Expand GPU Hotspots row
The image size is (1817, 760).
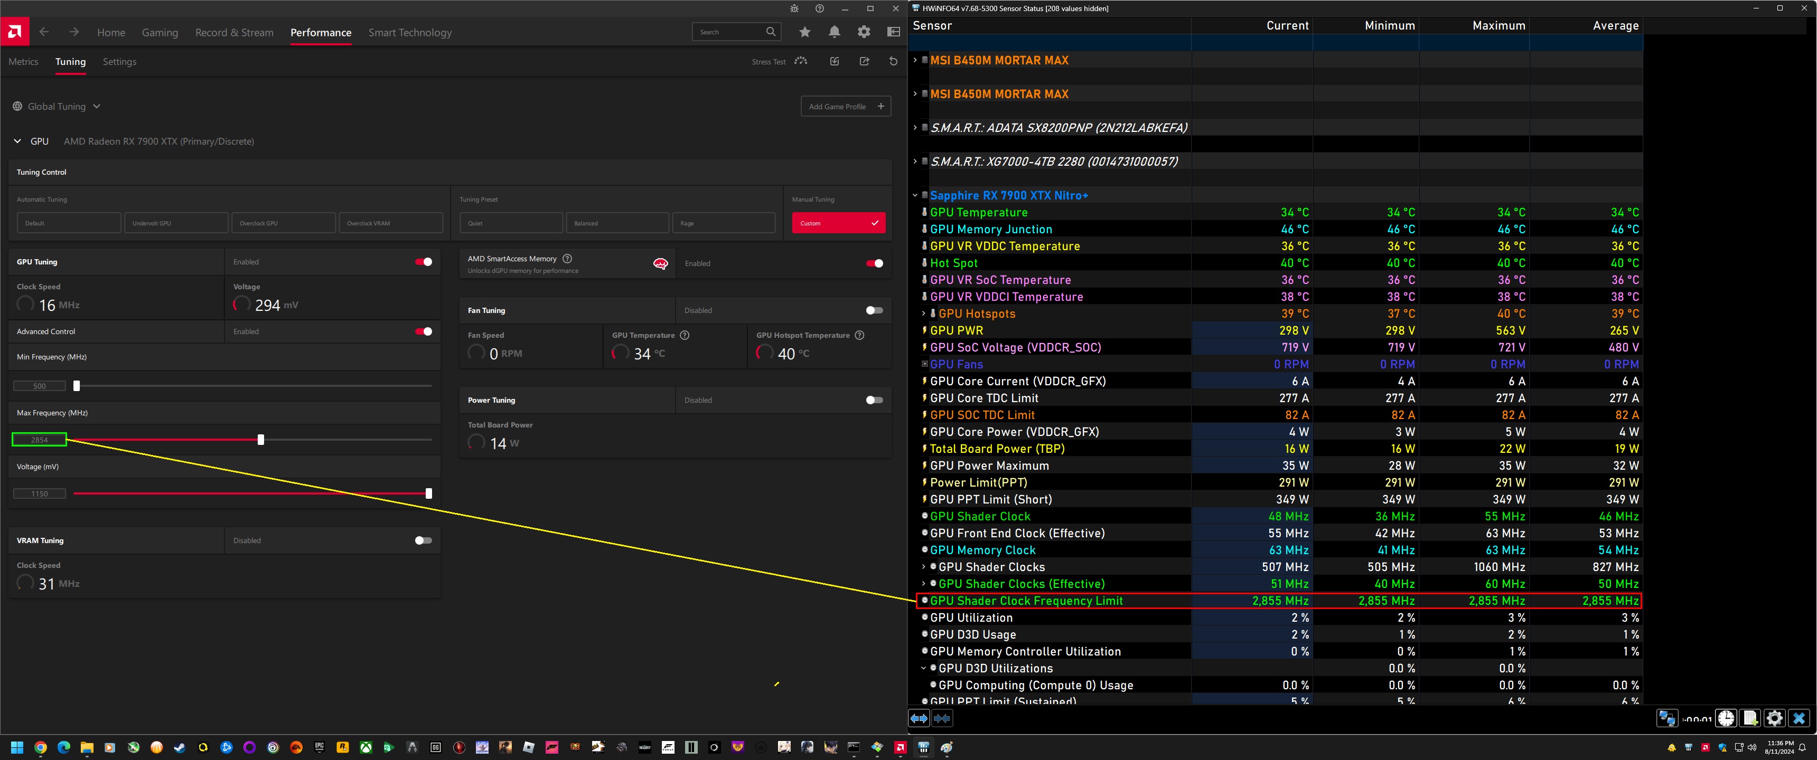(x=923, y=313)
